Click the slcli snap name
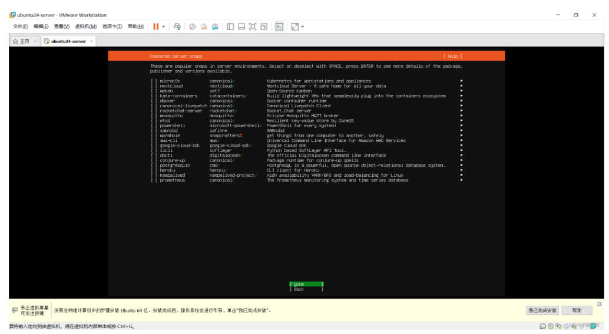Image resolution: width=609 pixels, height=334 pixels. 166,151
